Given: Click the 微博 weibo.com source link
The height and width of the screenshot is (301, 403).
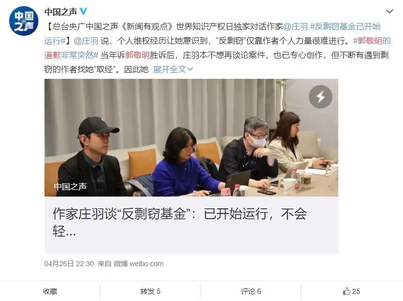Looking at the screenshot, I should coord(139,264).
